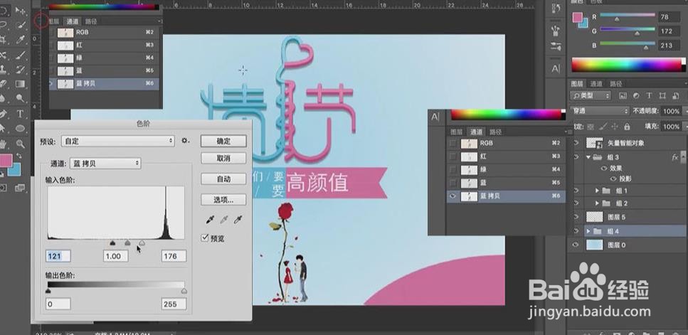Click the pink foreground color swatch in the toolbox
Screen dimensions: 688x335
5,160
